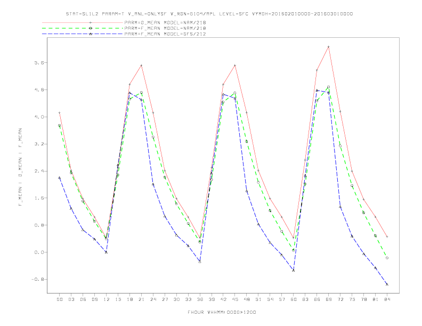The width and height of the screenshot is (422, 326).
Task: Click the x-axis hour label 09
Action: [x=94, y=299]
